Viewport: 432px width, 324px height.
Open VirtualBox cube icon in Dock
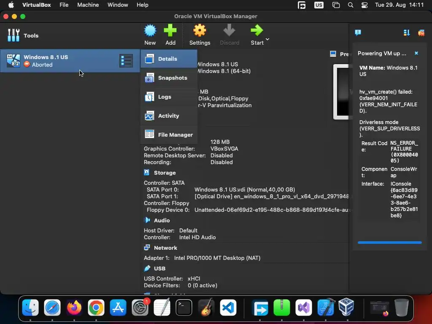click(347, 307)
